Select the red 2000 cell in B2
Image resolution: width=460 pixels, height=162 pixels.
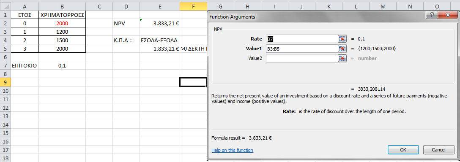(x=62, y=24)
